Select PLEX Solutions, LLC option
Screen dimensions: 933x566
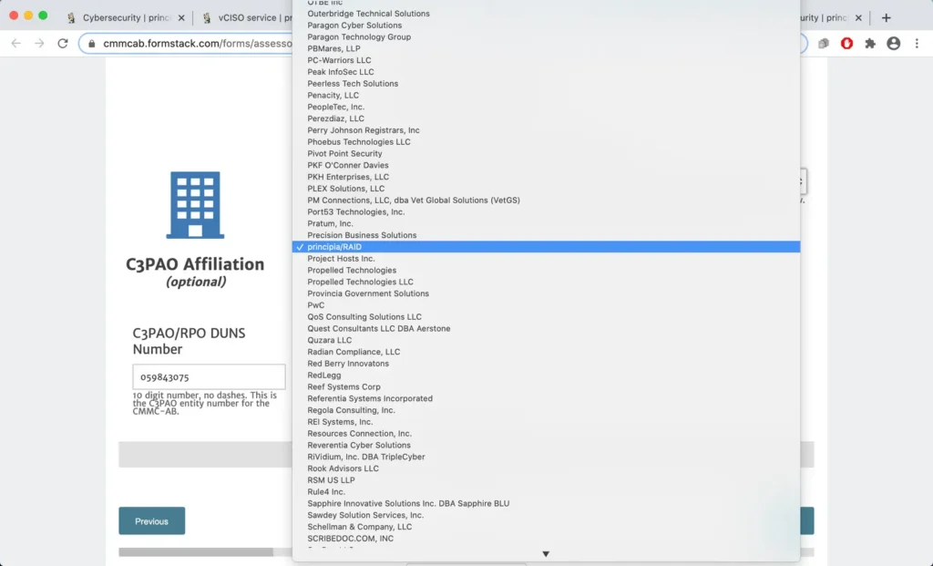(546, 189)
